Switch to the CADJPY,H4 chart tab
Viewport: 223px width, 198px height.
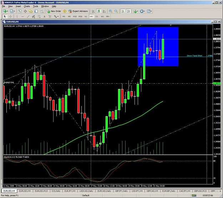click(x=184, y=191)
